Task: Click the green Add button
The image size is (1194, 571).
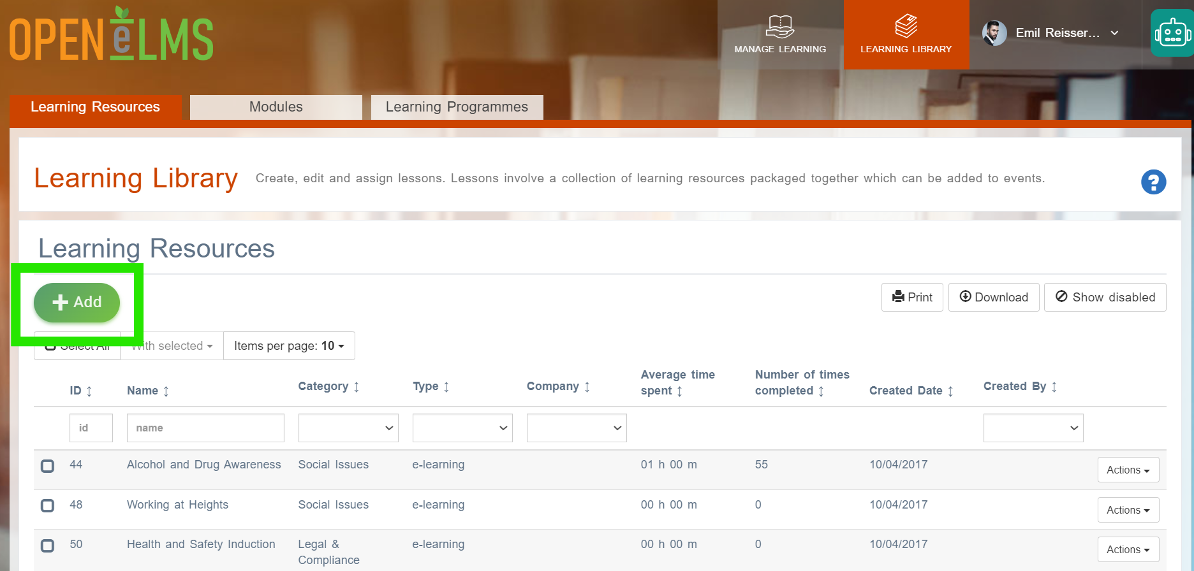Action: 77,302
